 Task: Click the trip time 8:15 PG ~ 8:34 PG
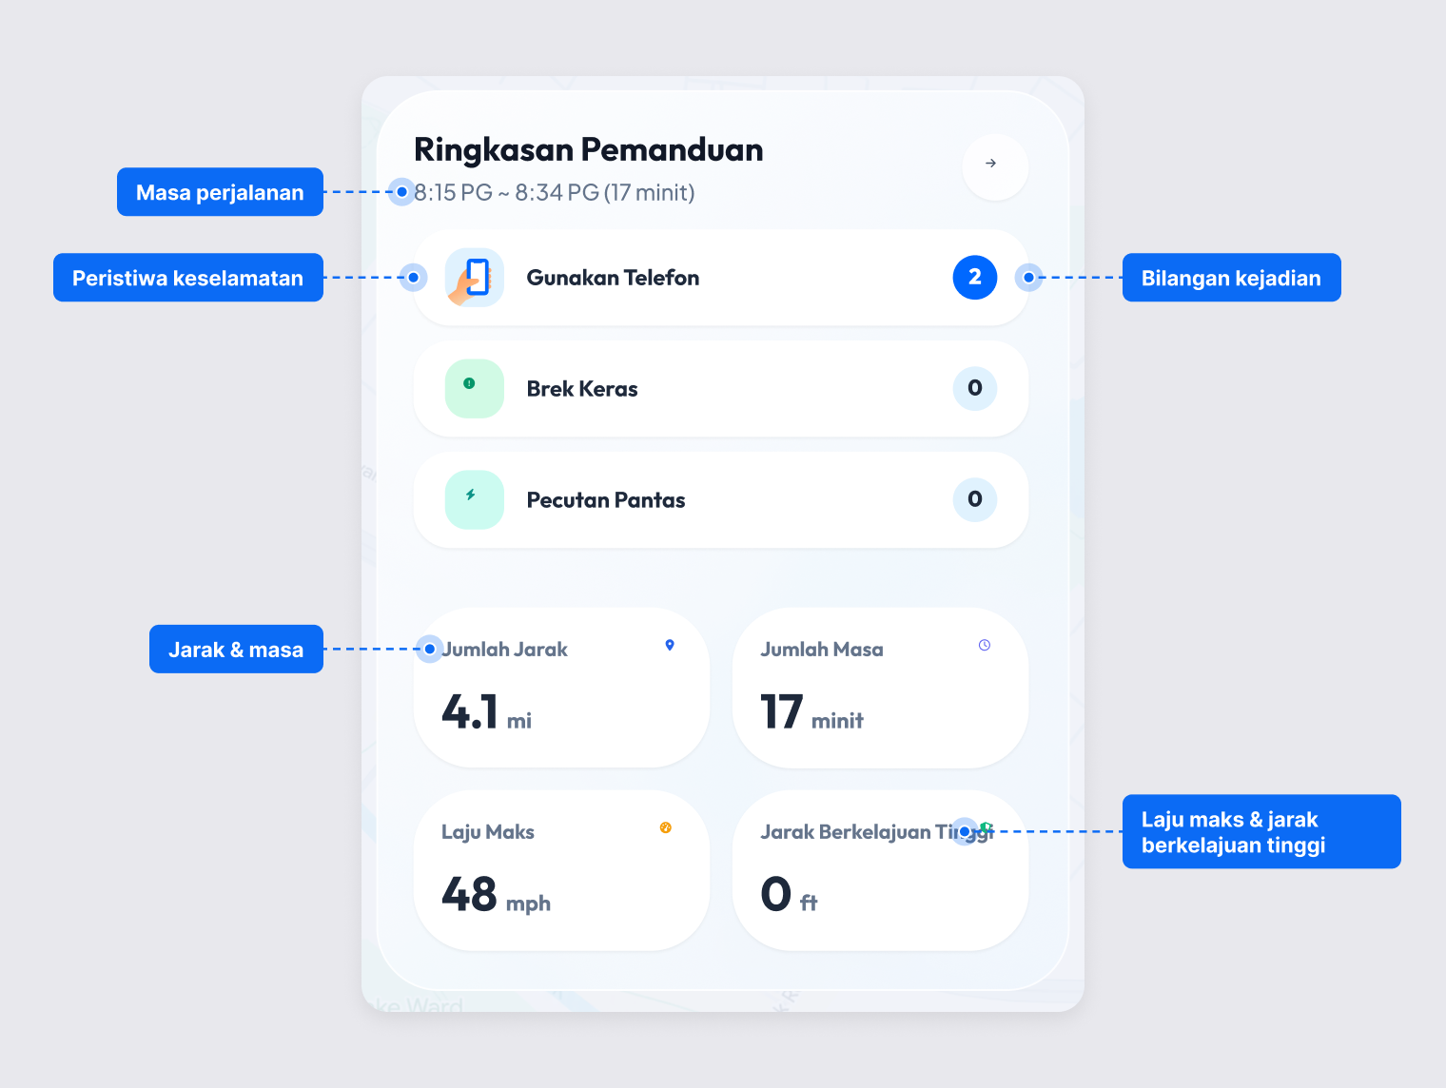tap(554, 193)
